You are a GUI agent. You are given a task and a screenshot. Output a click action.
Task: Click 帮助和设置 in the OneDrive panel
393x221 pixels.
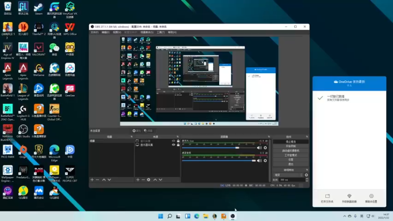click(371, 198)
